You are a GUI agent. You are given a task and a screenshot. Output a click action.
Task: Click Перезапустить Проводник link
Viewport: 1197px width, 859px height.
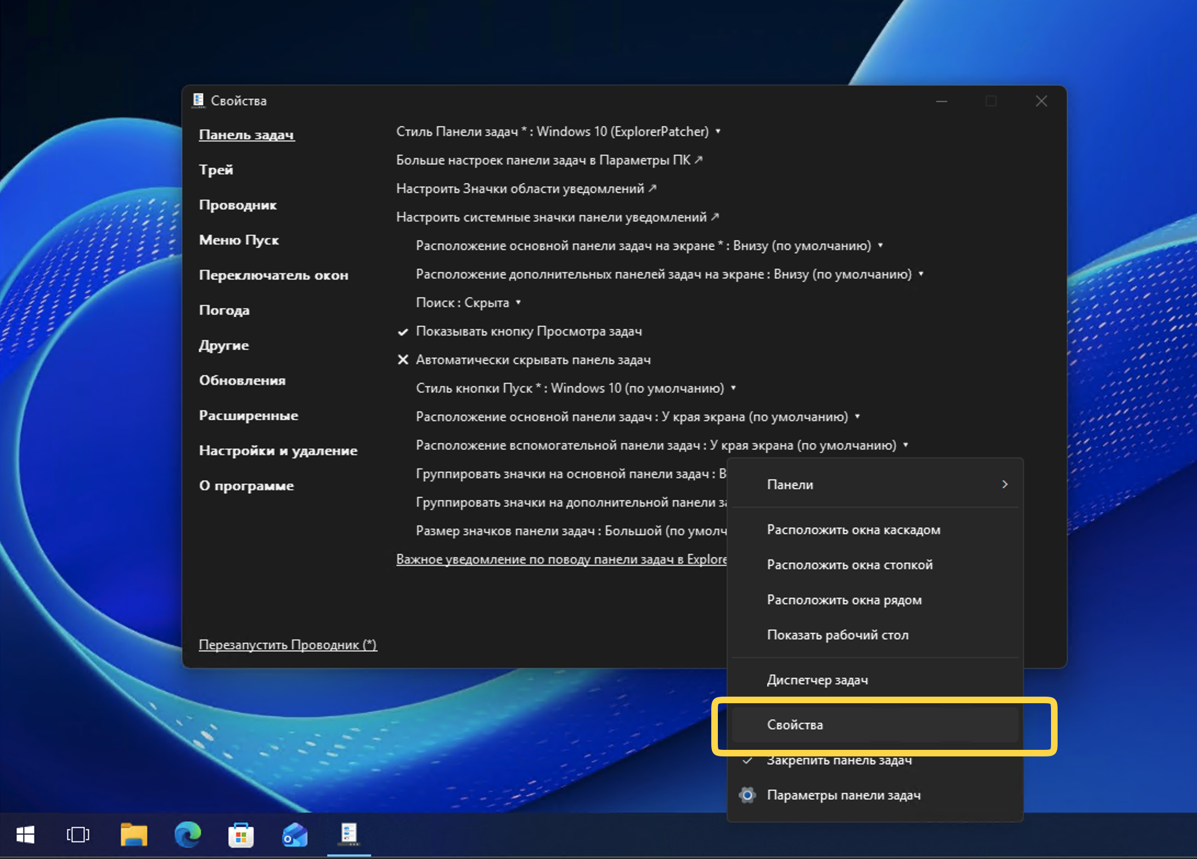pyautogui.click(x=288, y=645)
